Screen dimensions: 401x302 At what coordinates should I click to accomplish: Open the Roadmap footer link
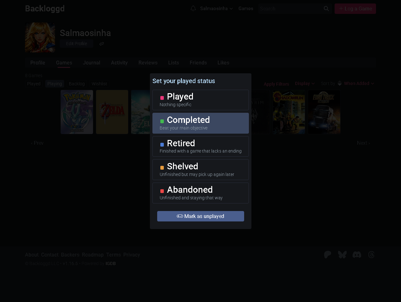pyautogui.click(x=93, y=255)
